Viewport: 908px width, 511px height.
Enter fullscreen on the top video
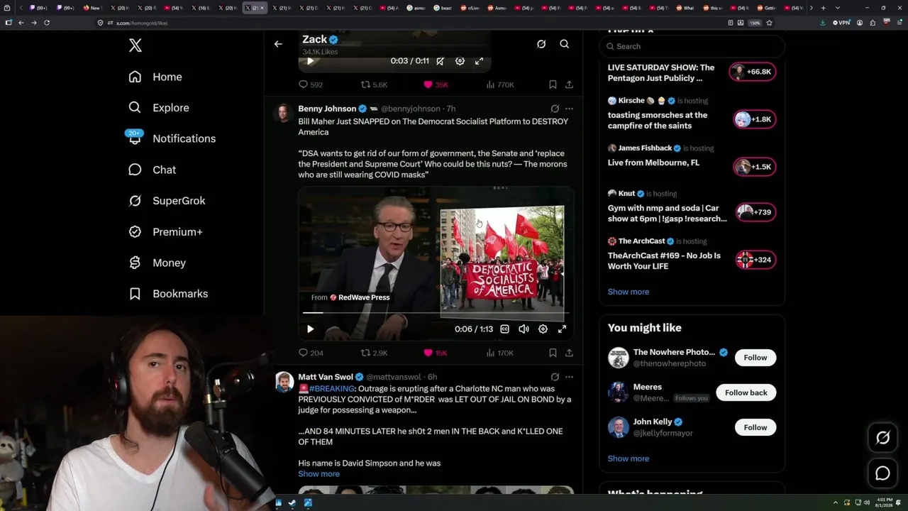pyautogui.click(x=479, y=61)
